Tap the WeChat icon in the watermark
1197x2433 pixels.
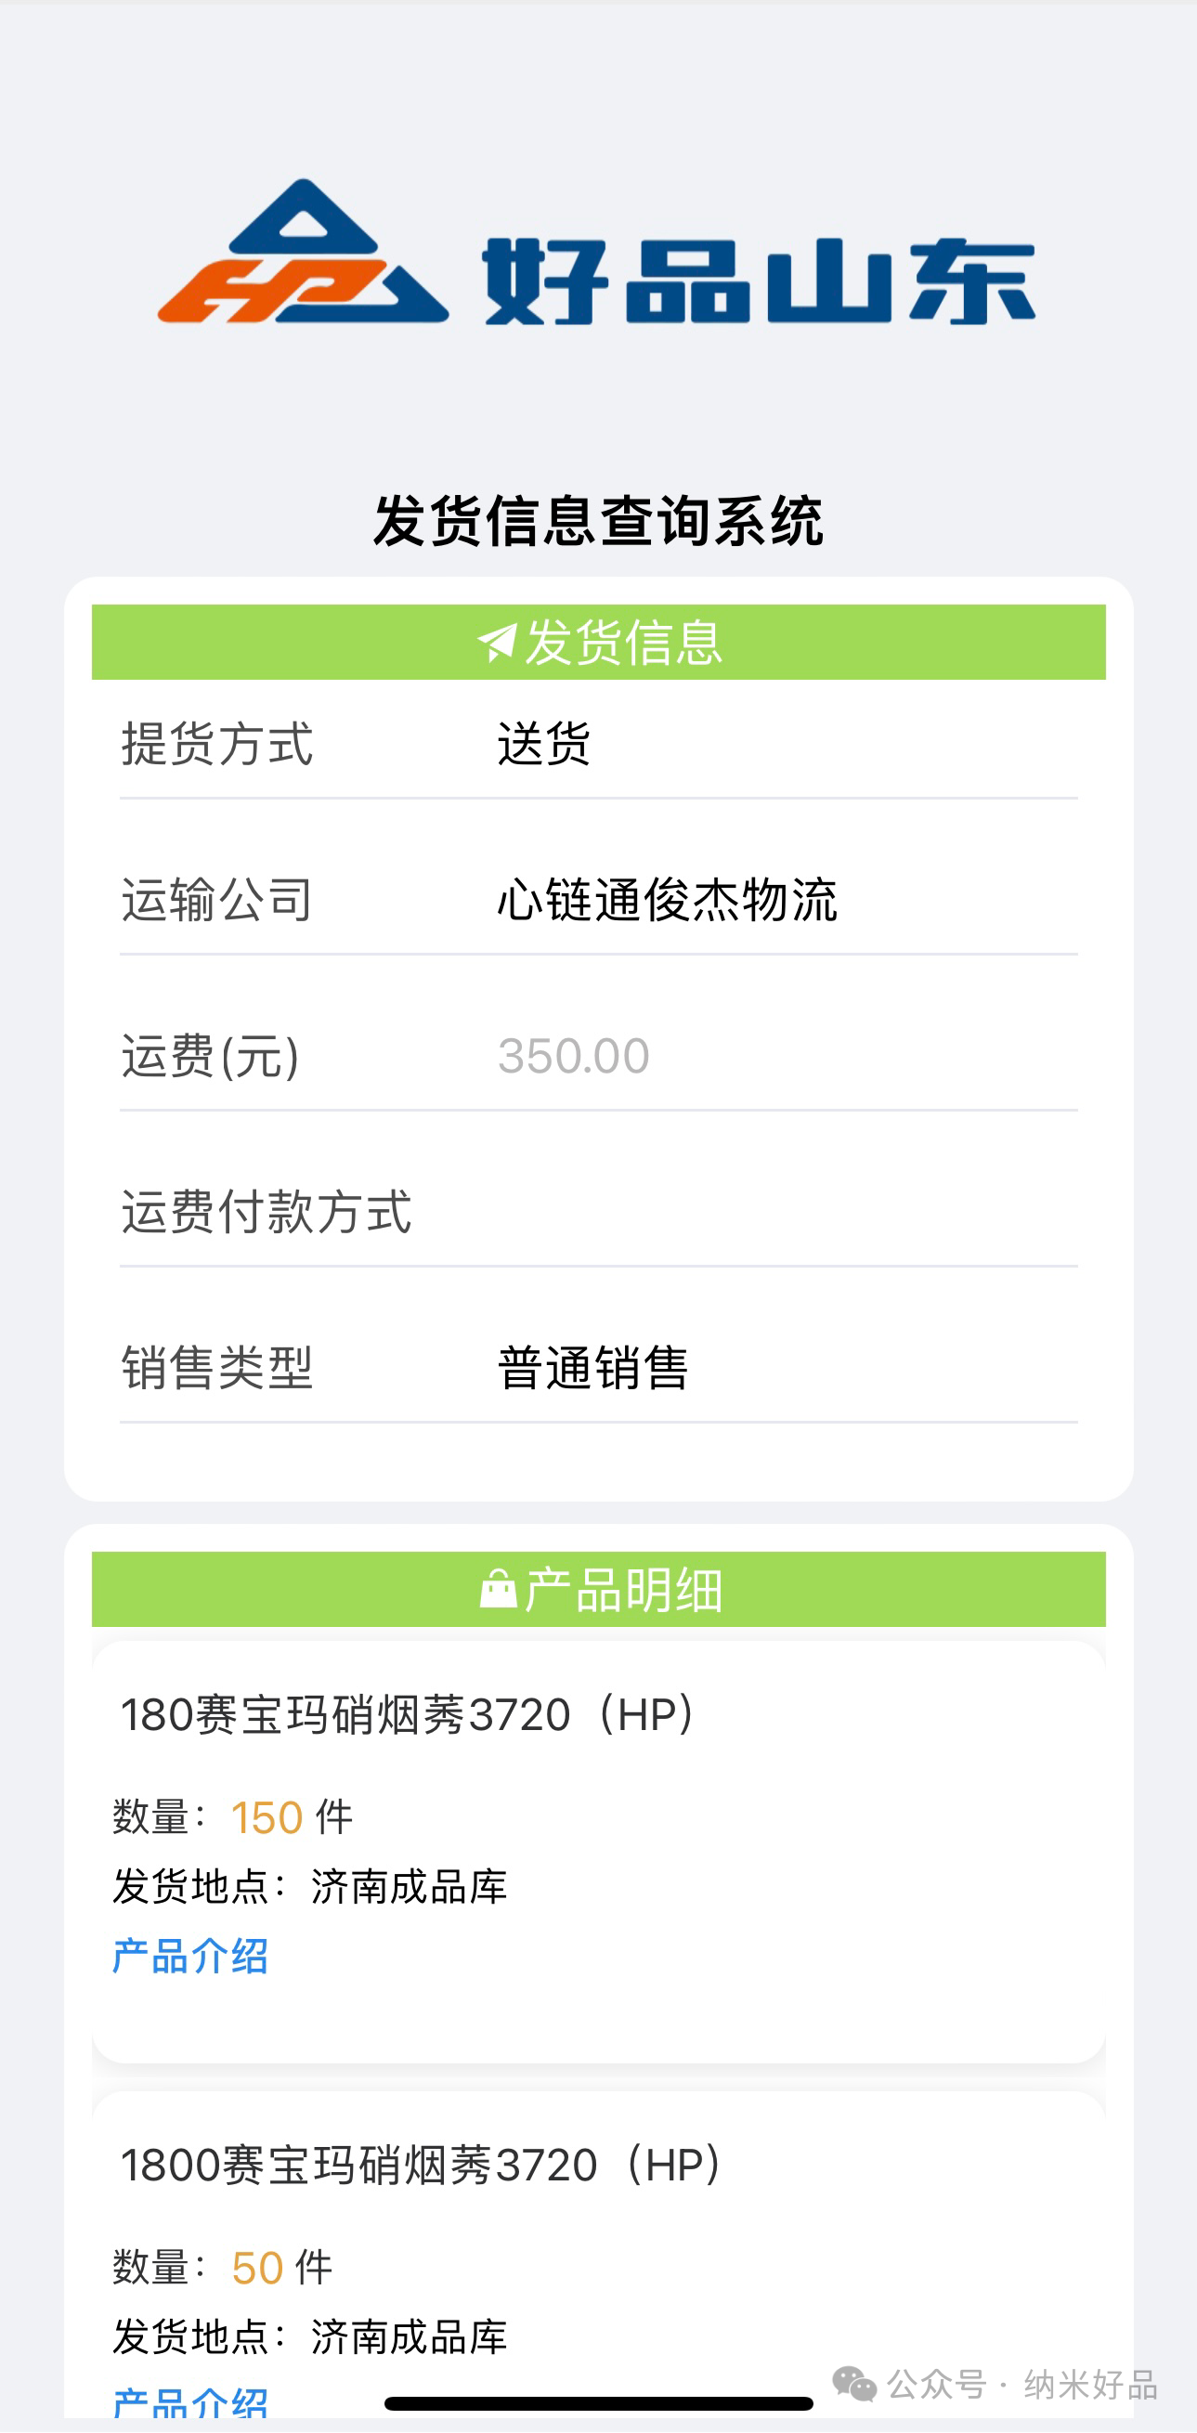(854, 2384)
